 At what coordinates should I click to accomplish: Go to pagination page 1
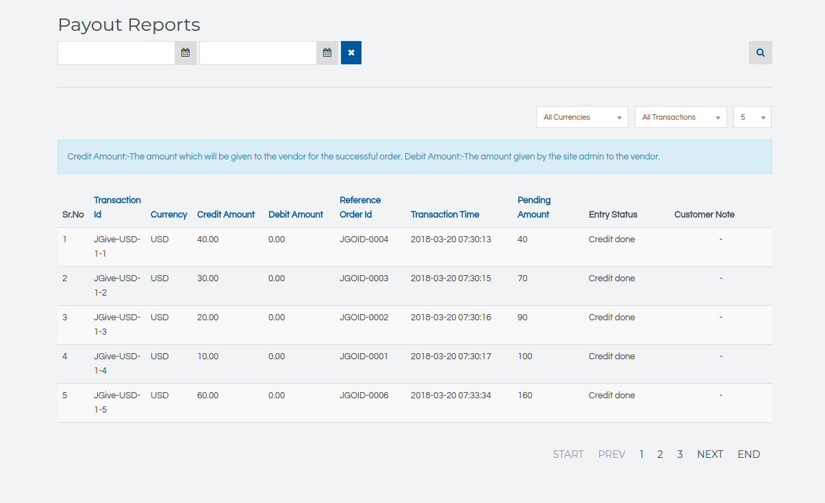click(641, 454)
